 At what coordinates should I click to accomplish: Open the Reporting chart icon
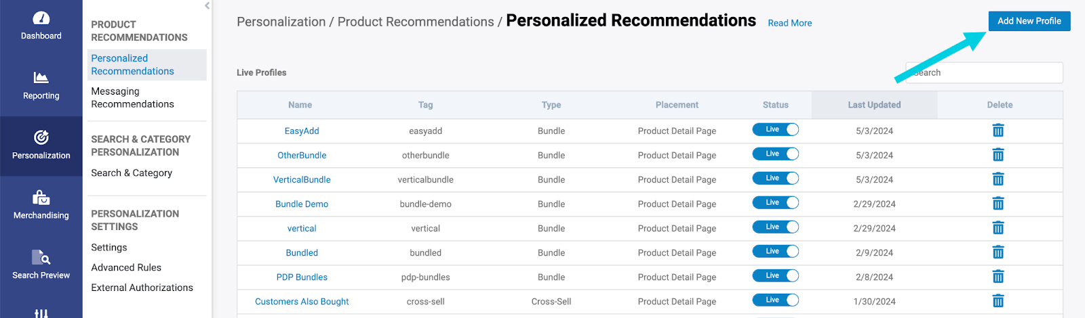[41, 78]
